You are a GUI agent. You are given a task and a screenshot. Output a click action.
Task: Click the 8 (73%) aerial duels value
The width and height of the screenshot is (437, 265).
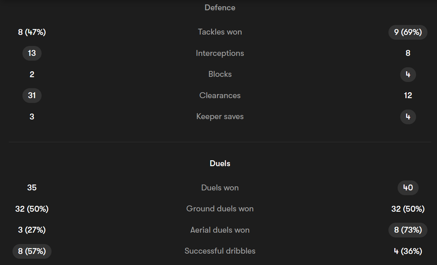point(408,230)
